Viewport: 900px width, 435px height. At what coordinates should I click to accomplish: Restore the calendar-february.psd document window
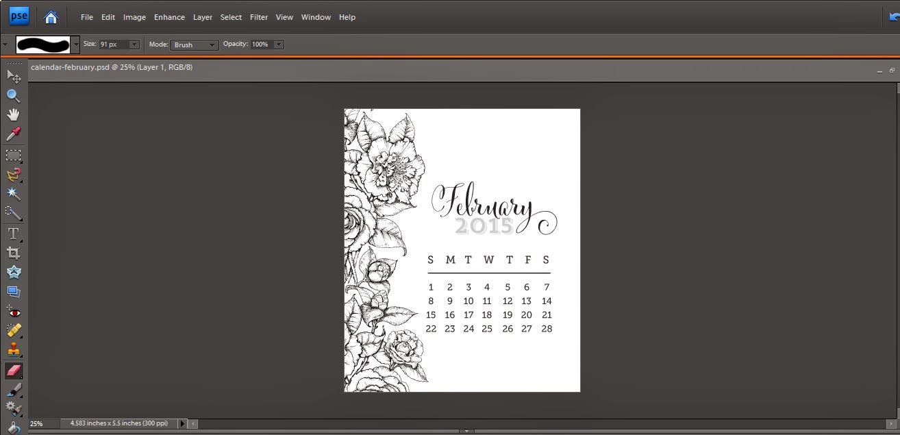pos(892,70)
